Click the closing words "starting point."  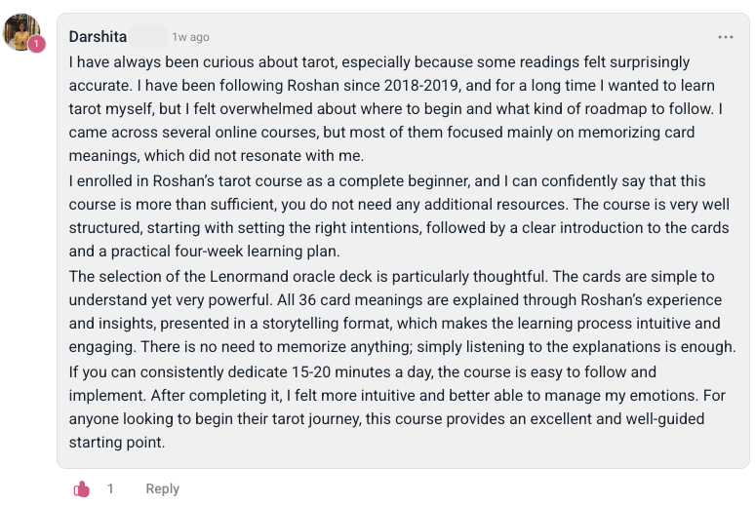[x=117, y=443]
